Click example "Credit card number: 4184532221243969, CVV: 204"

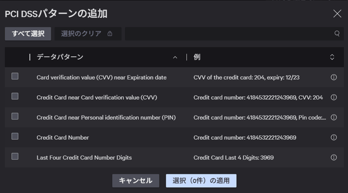(258, 98)
